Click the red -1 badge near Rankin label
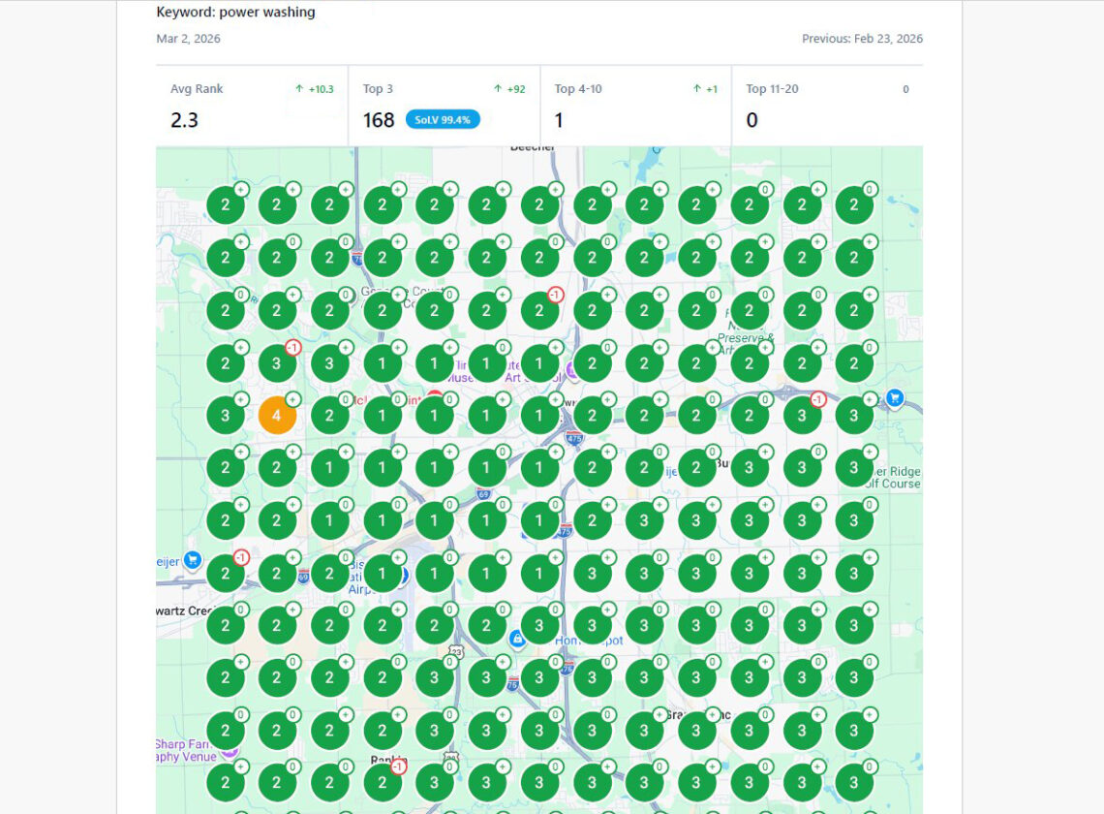 tap(398, 767)
